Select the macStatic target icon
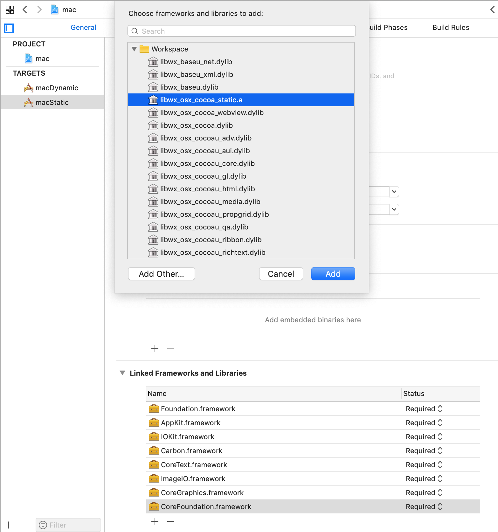The height and width of the screenshot is (532, 498). pyautogui.click(x=29, y=102)
